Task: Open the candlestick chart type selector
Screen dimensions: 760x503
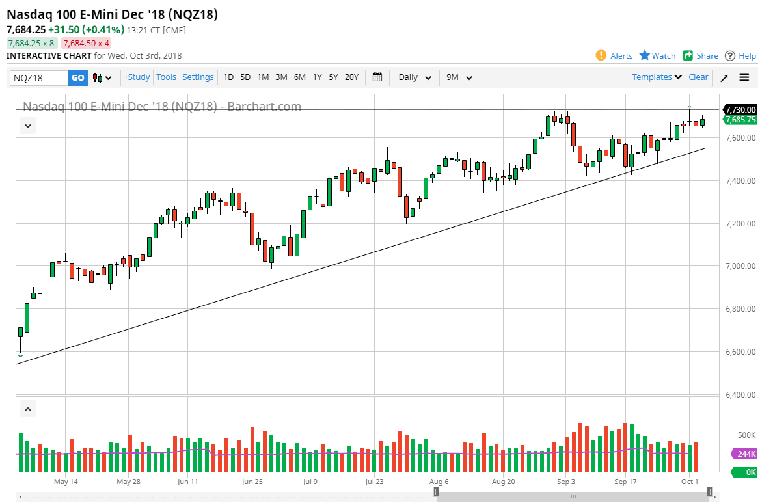Action: point(101,77)
